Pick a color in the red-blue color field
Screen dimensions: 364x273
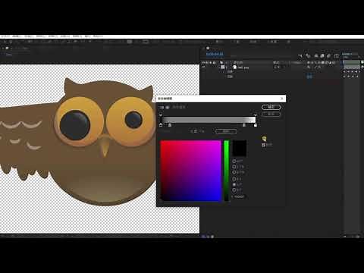[x=190, y=171]
